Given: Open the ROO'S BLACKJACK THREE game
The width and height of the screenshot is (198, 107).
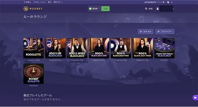Looking at the screenshot, I should tap(143, 48).
